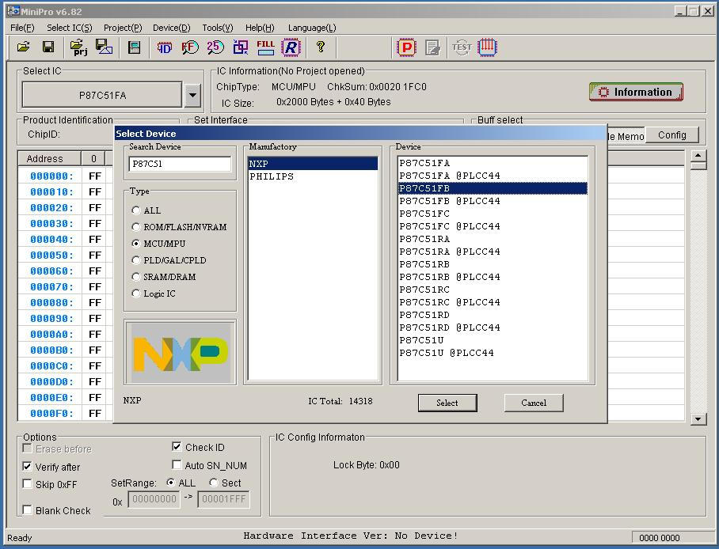Viewport: 719px width, 549px height.
Task: Click the scrollbar down arrow in buffer view
Action: 698,418
